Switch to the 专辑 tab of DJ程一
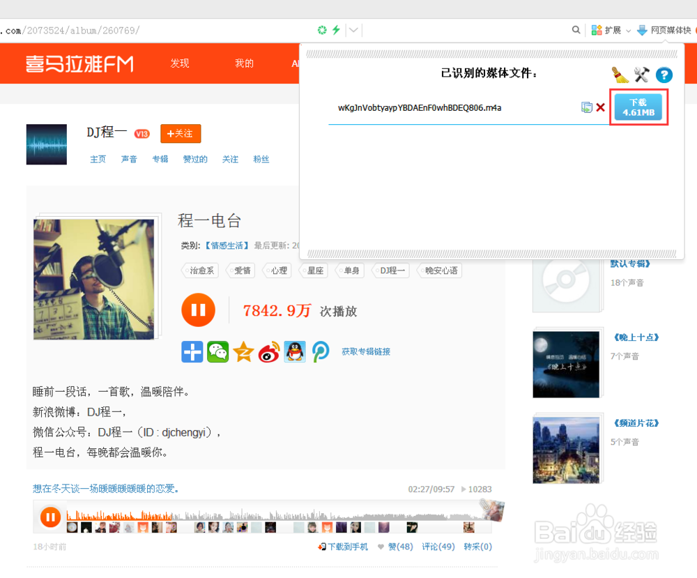This screenshot has height=578, width=697. 160,159
